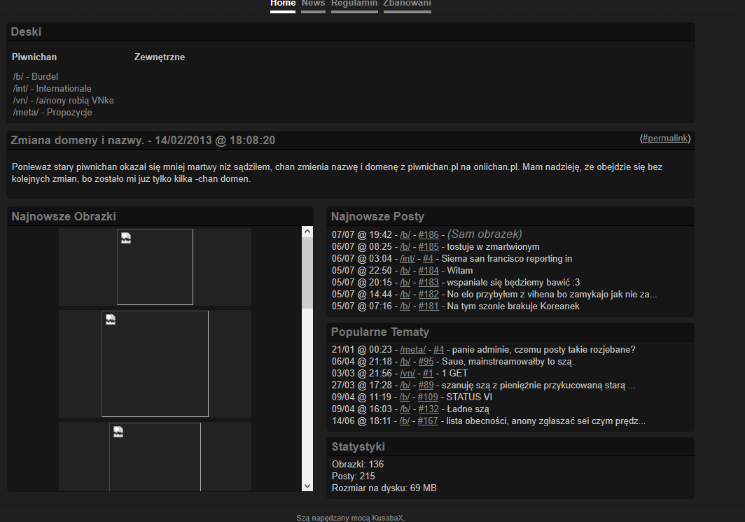
Task: Open post #186 in newest posts
Action: (428, 235)
